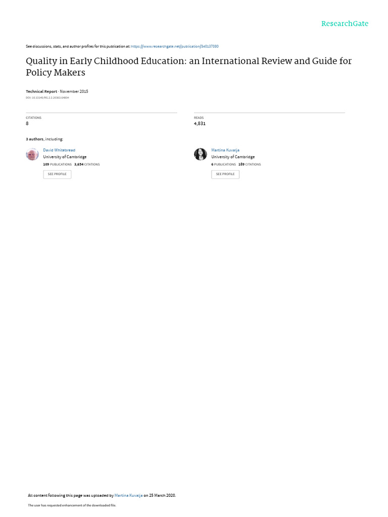This screenshot has height=517, width=388.
Task: Click Martina Kuvalja's name in the authors section
Action: coord(225,150)
